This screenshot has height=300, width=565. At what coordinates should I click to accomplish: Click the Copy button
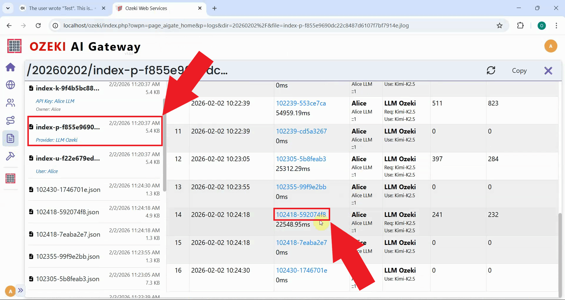519,70
